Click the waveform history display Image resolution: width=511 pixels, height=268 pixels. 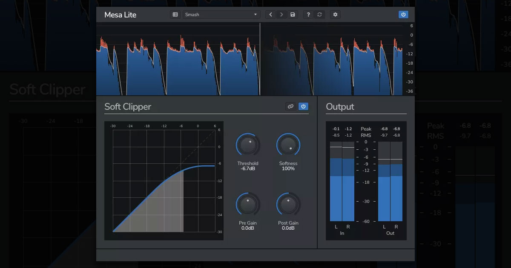[x=249, y=60]
